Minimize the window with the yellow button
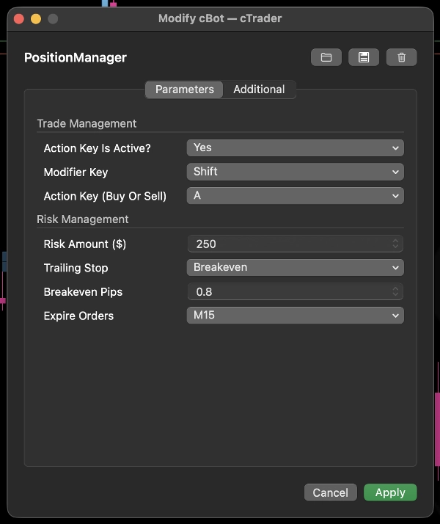The height and width of the screenshot is (524, 440). [x=36, y=19]
